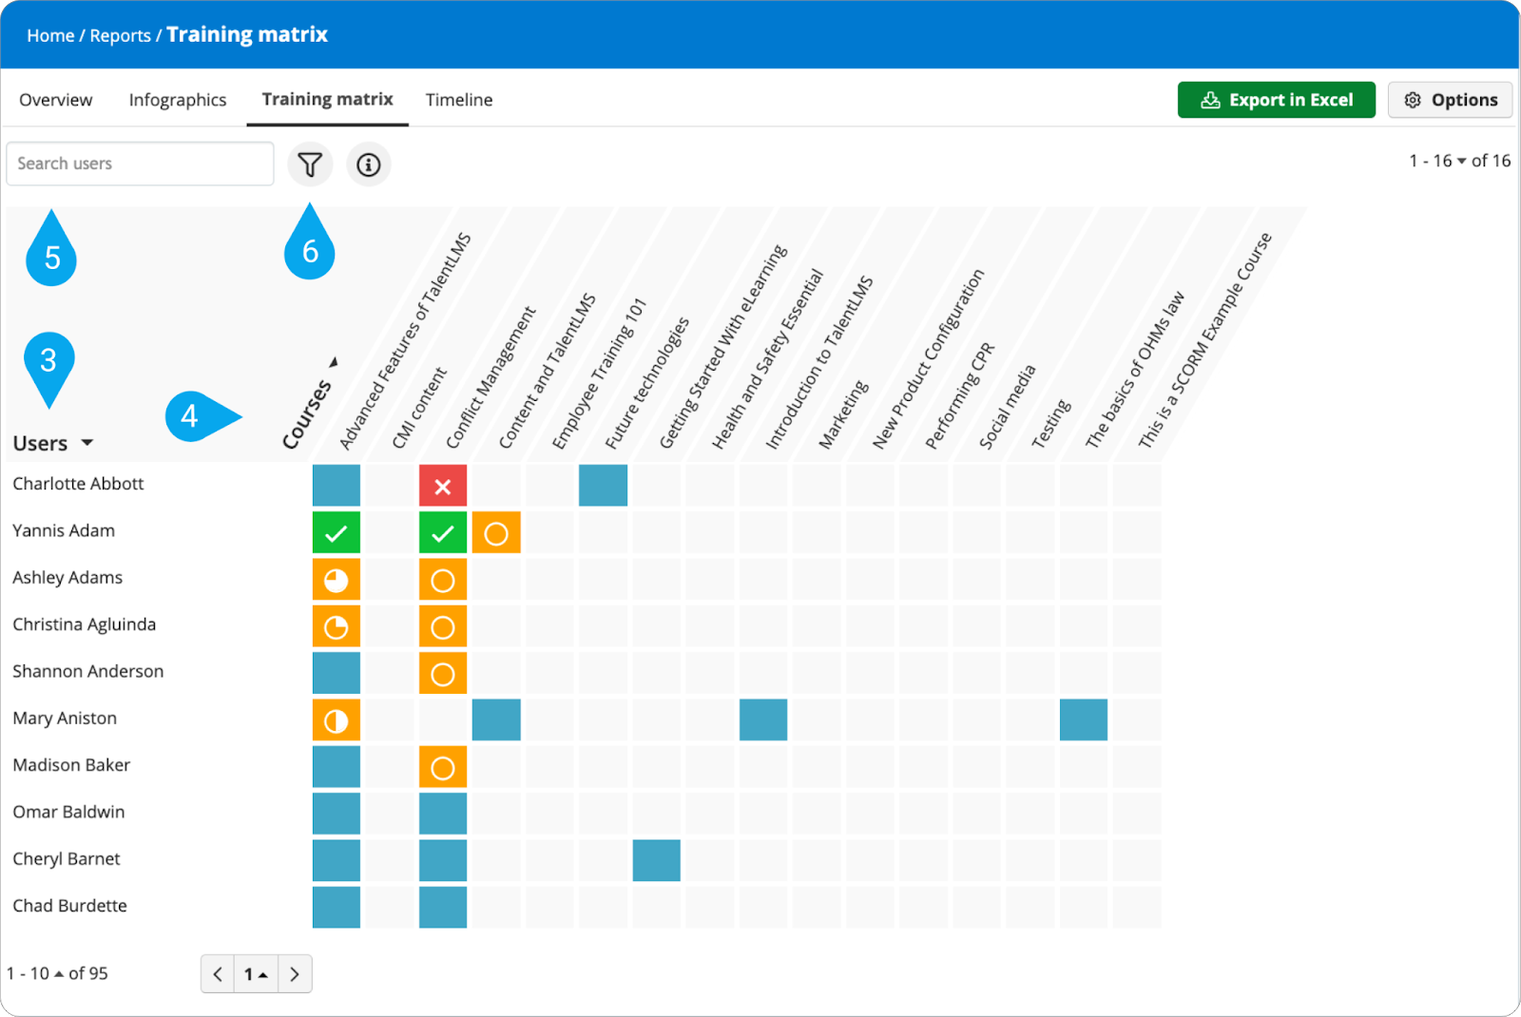
Task: Click Omar Baldwin's blue enrollment square
Action: coord(336,814)
